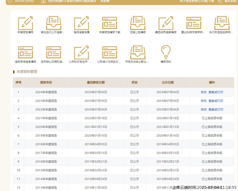
Task: Click 修改 for the 2024年年度报告
Action: [204, 92]
